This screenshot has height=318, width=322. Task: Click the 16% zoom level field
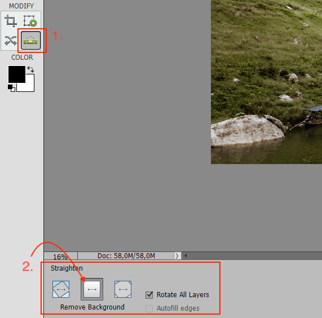pos(60,256)
